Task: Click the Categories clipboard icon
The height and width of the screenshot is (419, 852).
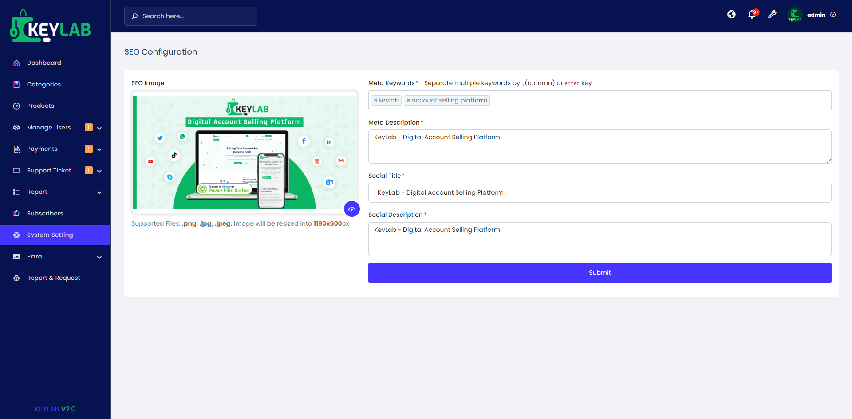Action: pos(16,84)
